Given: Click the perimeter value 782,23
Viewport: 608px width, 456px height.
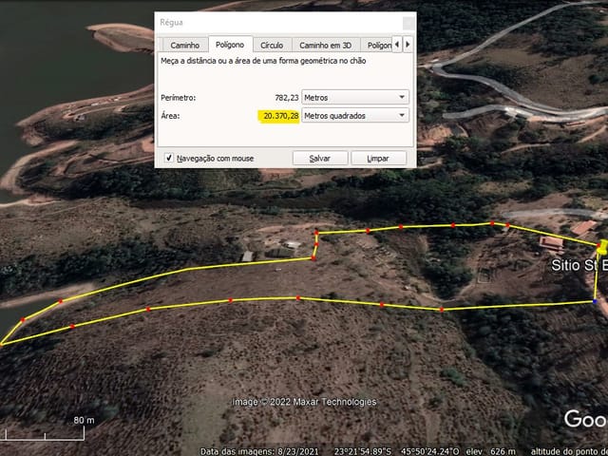Looking at the screenshot, I should click(283, 97).
